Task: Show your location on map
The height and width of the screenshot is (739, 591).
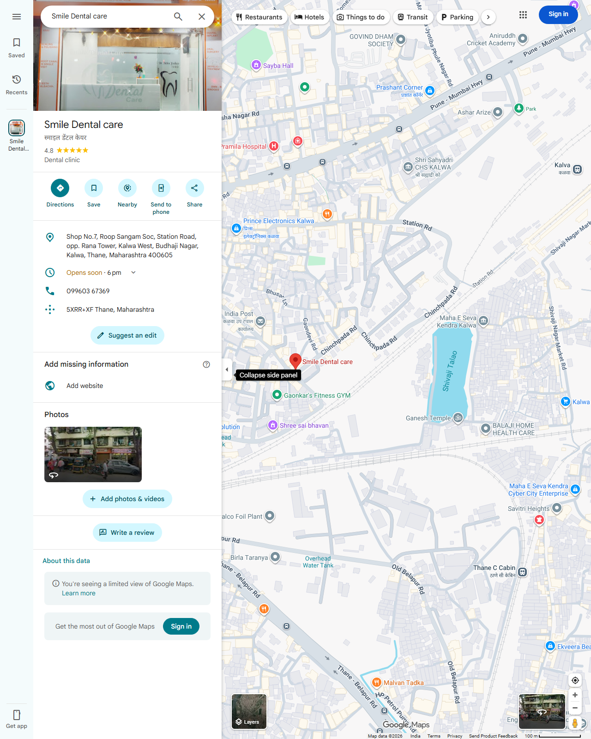Action: (x=575, y=680)
